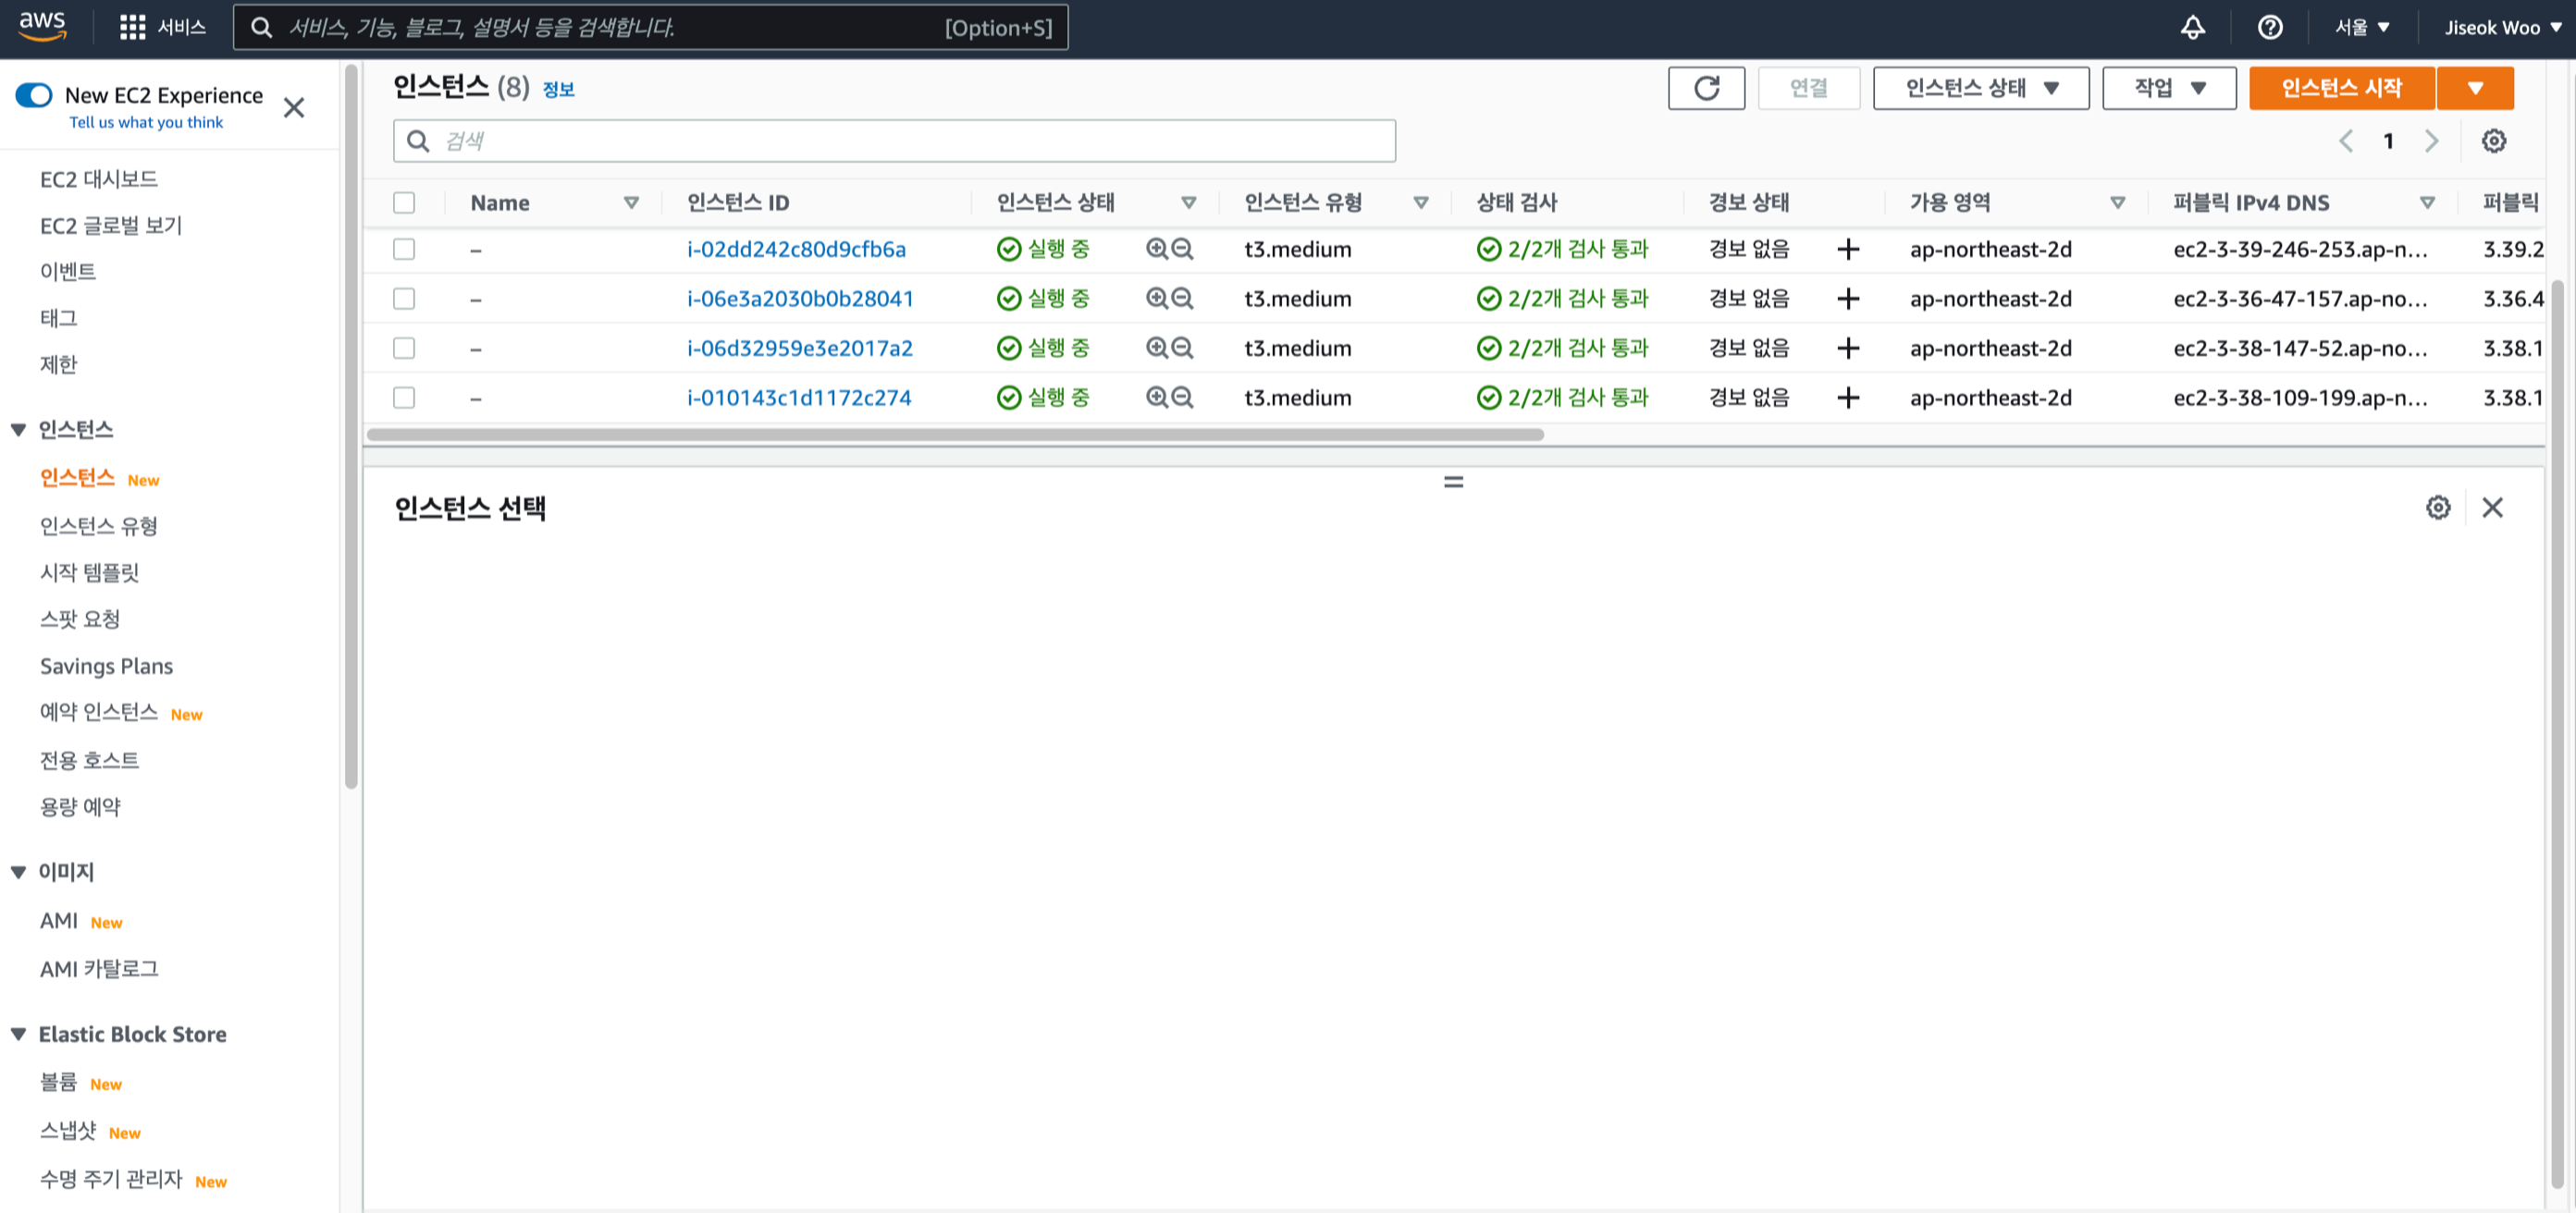Click the instance table horizontal scrollbar
This screenshot has width=2576, height=1213.
click(955, 435)
